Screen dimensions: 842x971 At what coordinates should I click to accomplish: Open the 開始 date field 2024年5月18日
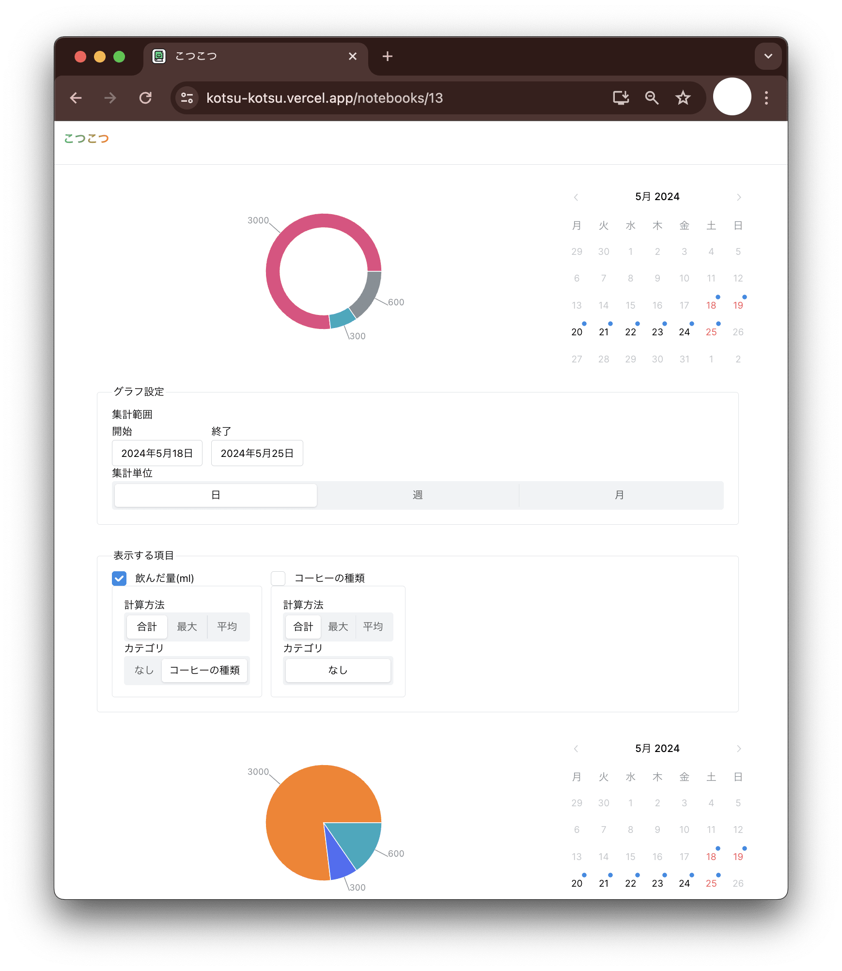pos(157,453)
